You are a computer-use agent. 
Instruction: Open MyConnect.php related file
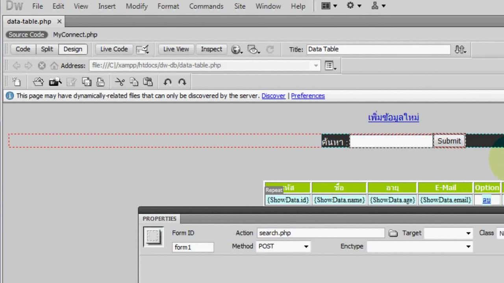(75, 35)
